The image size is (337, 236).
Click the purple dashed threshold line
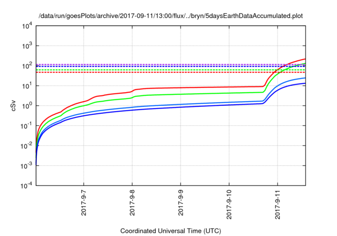point(159,64)
